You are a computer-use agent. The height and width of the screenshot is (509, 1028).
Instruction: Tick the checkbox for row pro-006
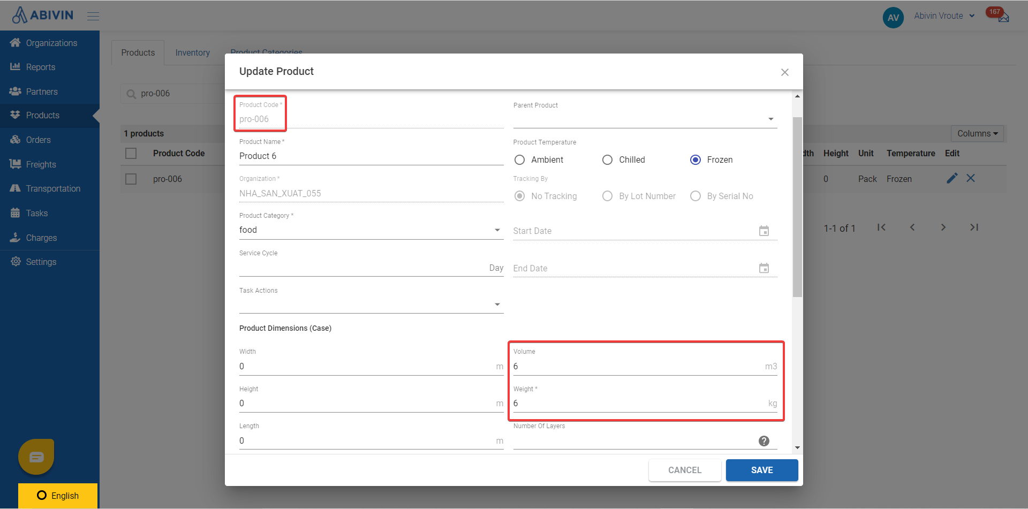click(x=131, y=179)
